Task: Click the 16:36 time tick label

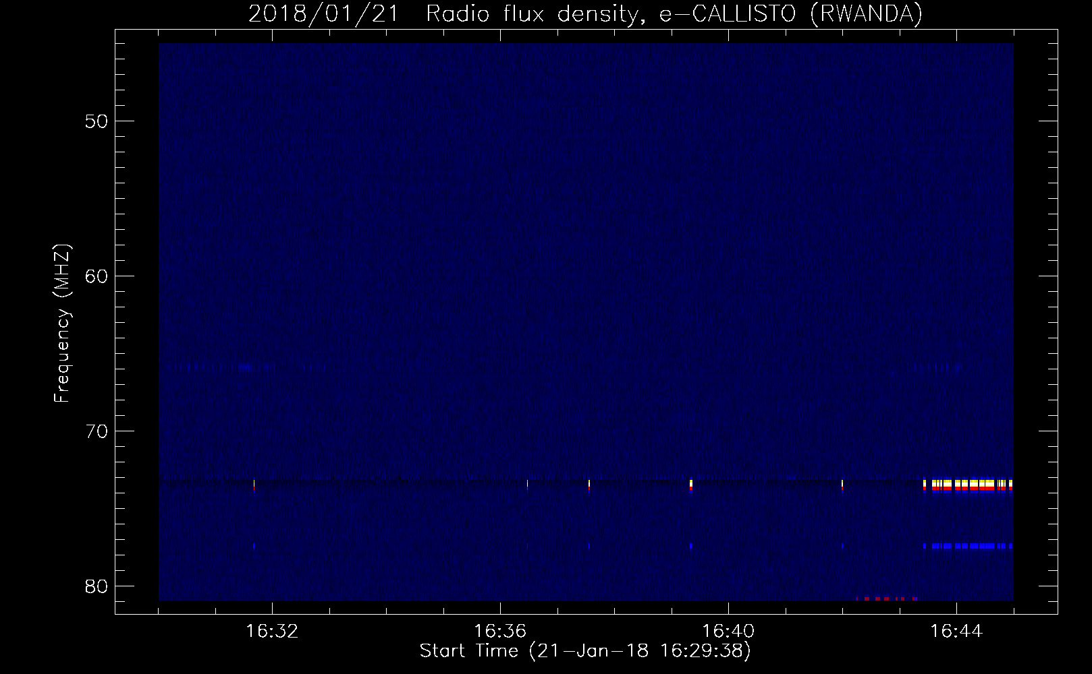Action: (x=500, y=632)
